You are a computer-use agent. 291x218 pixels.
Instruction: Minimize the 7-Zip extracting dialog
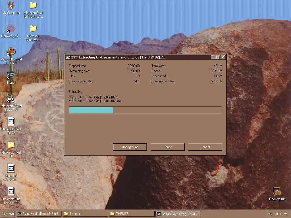(213, 57)
